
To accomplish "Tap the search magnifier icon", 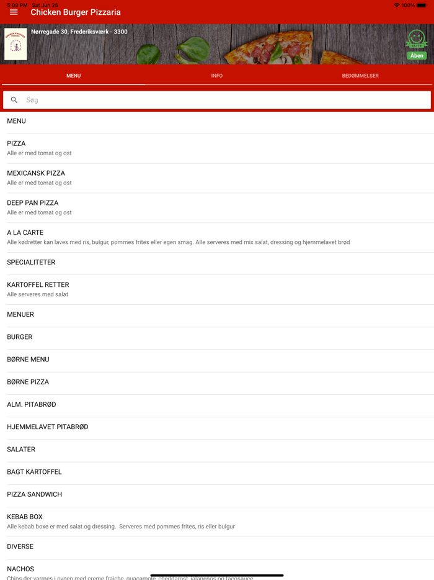I will (14, 100).
